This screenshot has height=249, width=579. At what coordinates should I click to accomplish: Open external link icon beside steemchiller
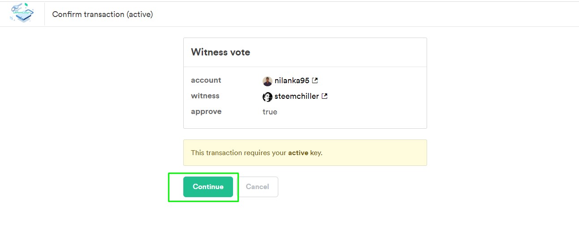point(324,96)
